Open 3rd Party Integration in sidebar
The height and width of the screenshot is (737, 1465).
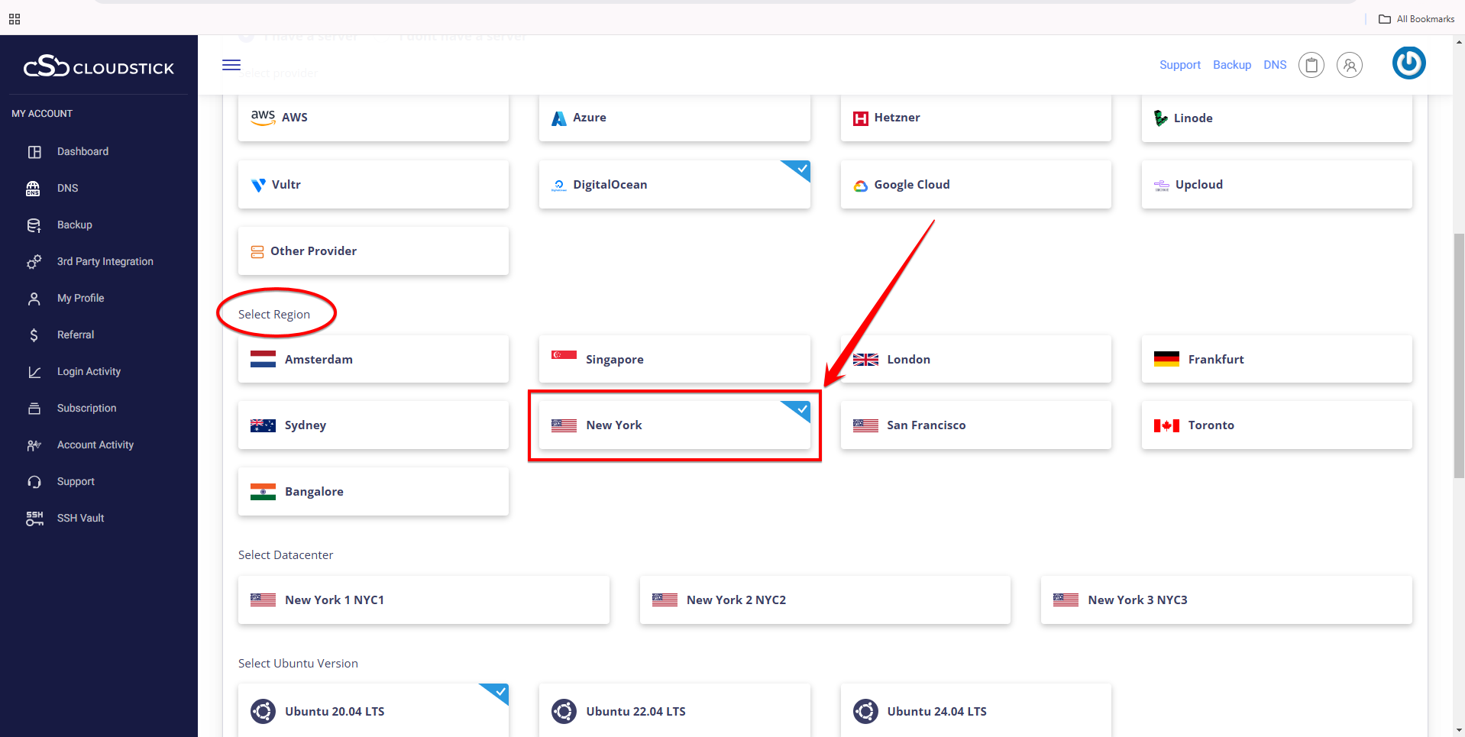coord(105,261)
